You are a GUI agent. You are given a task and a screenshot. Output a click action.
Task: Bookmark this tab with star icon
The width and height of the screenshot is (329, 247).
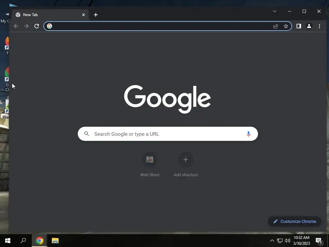pos(286,26)
